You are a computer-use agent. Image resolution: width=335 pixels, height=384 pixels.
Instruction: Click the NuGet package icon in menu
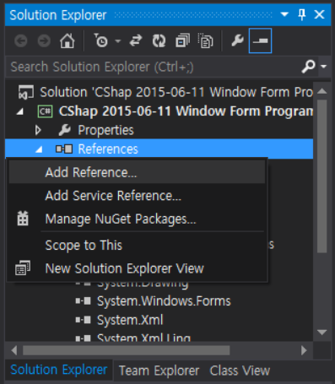pos(23,219)
